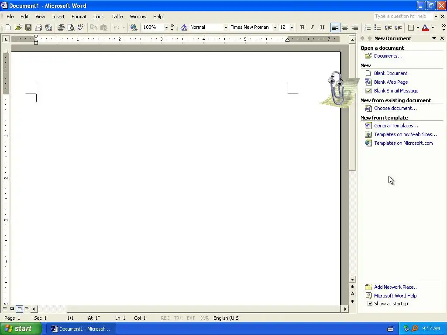Click Select Browse Object button
This screenshot has width=447, height=335.
[352, 294]
